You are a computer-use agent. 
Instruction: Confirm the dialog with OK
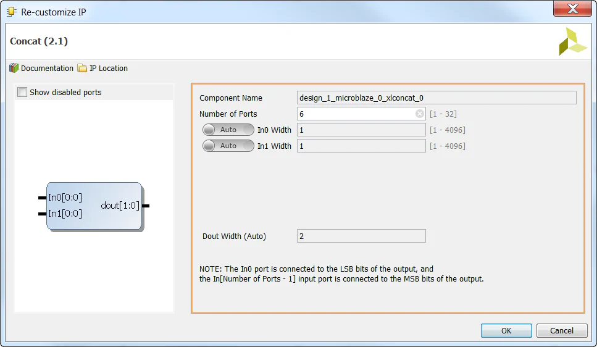pyautogui.click(x=506, y=330)
